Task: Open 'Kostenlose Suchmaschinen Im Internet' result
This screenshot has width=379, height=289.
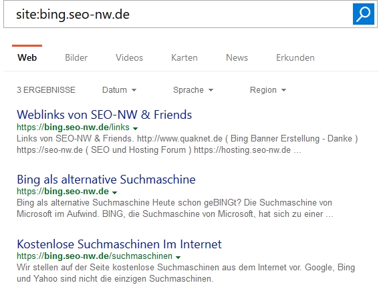Action: [119, 244]
